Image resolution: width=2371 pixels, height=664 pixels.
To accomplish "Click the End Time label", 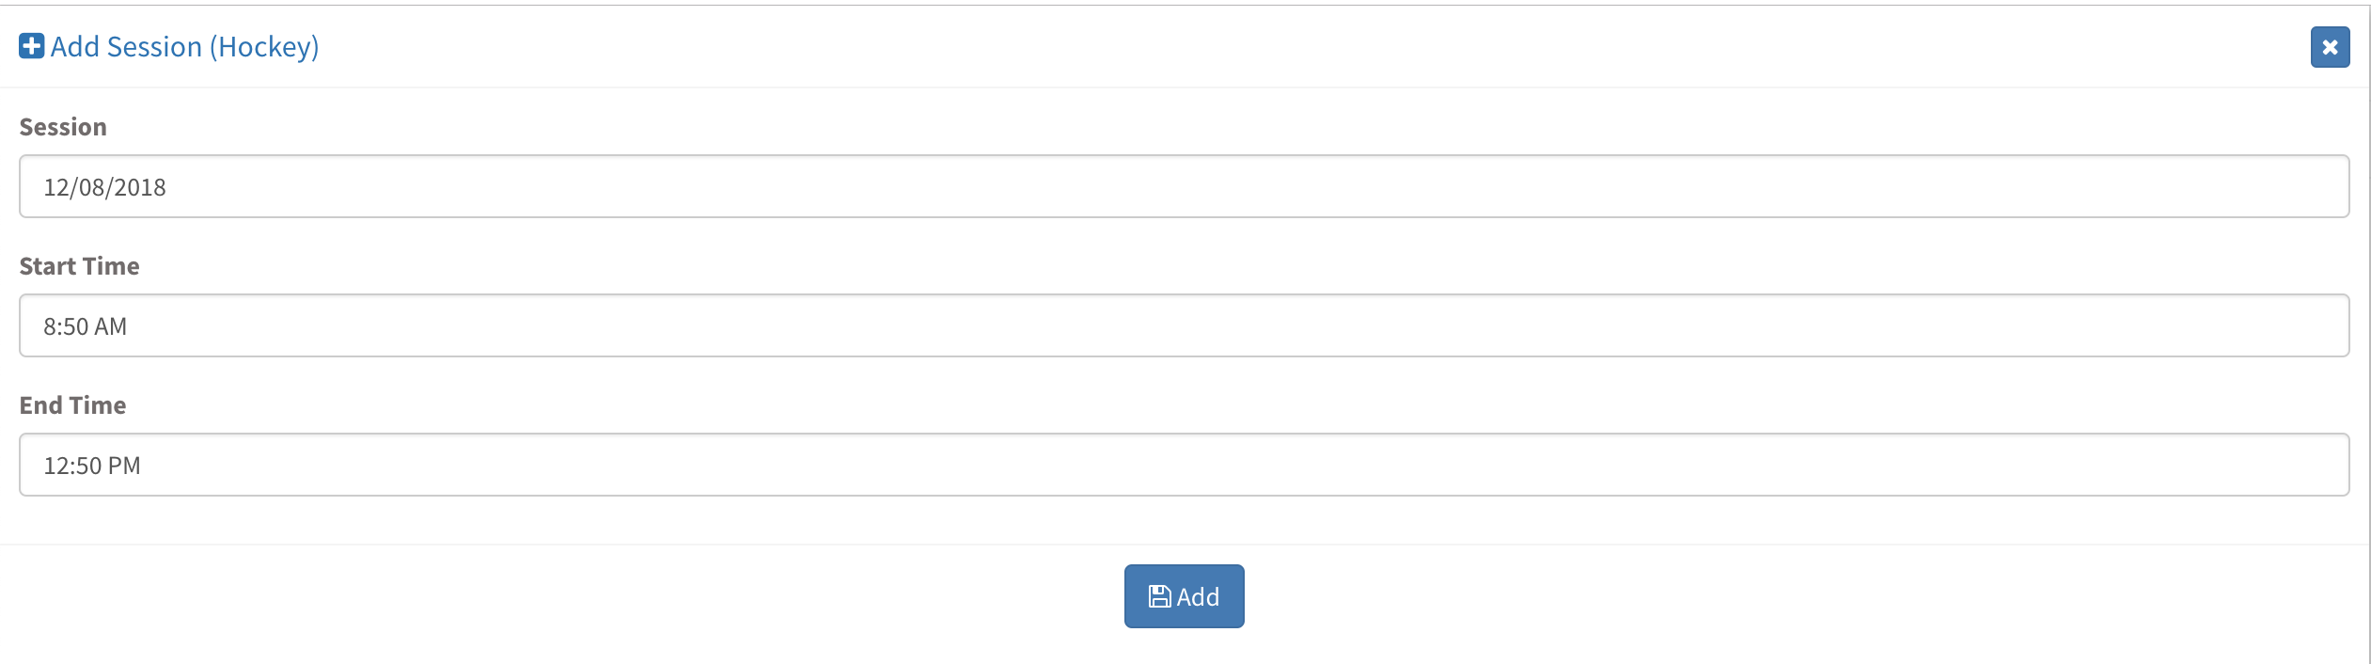I will click(x=72, y=405).
